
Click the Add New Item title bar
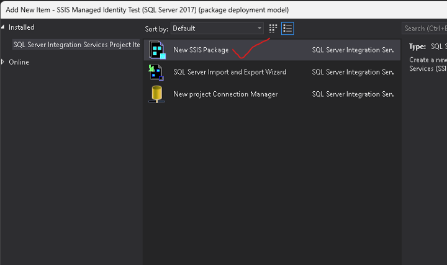pyautogui.click(x=186, y=10)
